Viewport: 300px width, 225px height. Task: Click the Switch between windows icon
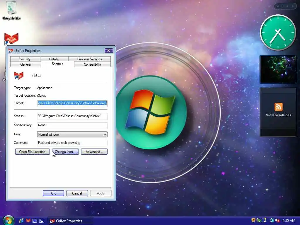(42, 221)
